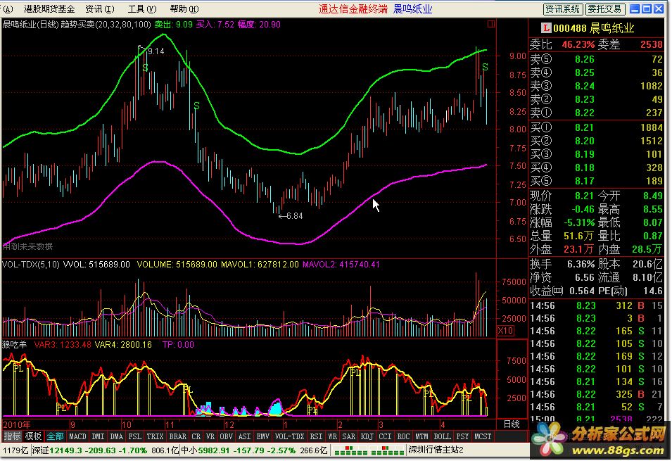The height and width of the screenshot is (461, 672).
Task: Switch to the BRAR indicator
Action: tap(177, 436)
